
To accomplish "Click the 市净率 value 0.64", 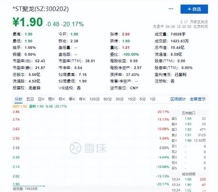I will (x=78, y=68).
